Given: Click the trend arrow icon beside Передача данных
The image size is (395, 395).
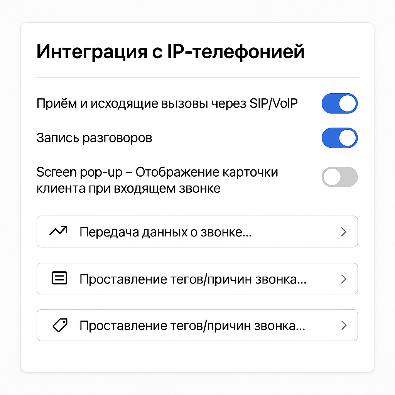Looking at the screenshot, I should pyautogui.click(x=59, y=231).
